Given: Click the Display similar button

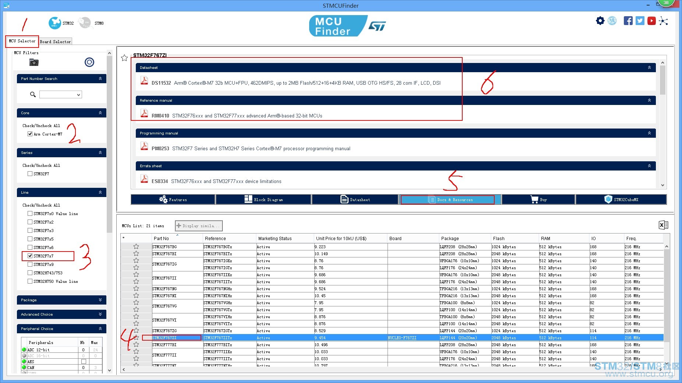Looking at the screenshot, I should pyautogui.click(x=199, y=226).
